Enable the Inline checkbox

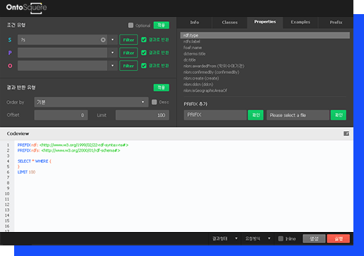coord(281,238)
